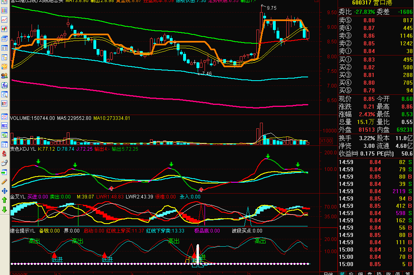Click the blue four-way move arrows icon
Viewport: 414px width, 275px height.
coord(4,191)
